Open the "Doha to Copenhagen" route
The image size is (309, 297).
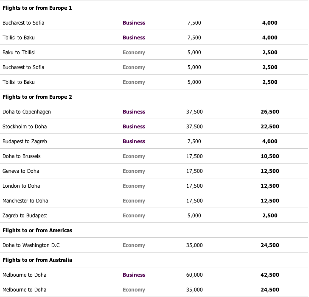pos(27,112)
